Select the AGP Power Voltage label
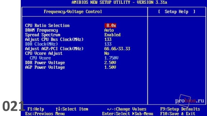This screenshot has width=207, height=116. [45, 67]
